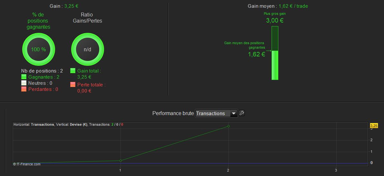Viewport: 384px width, 176px height.
Task: Click the Performance brute chart title
Action: pyautogui.click(x=173, y=113)
